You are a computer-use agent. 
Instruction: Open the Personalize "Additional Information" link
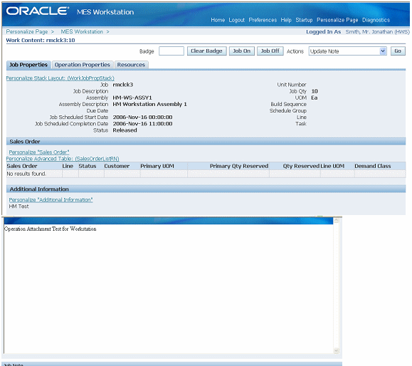pyautogui.click(x=51, y=199)
